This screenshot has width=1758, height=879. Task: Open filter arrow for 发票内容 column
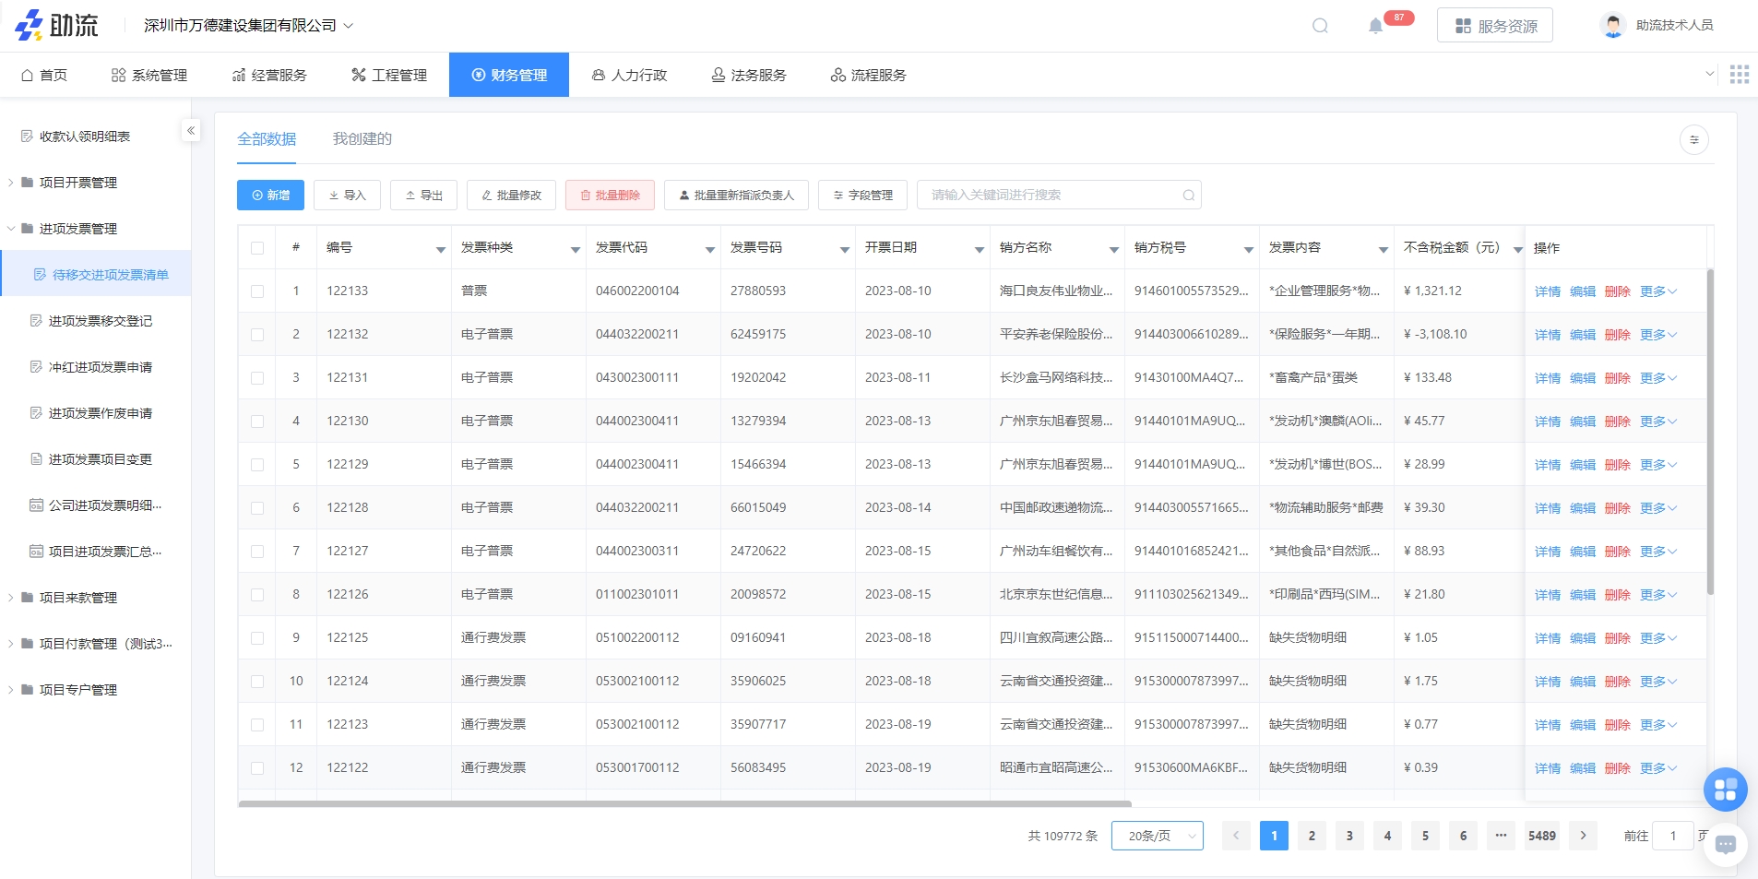click(x=1383, y=249)
